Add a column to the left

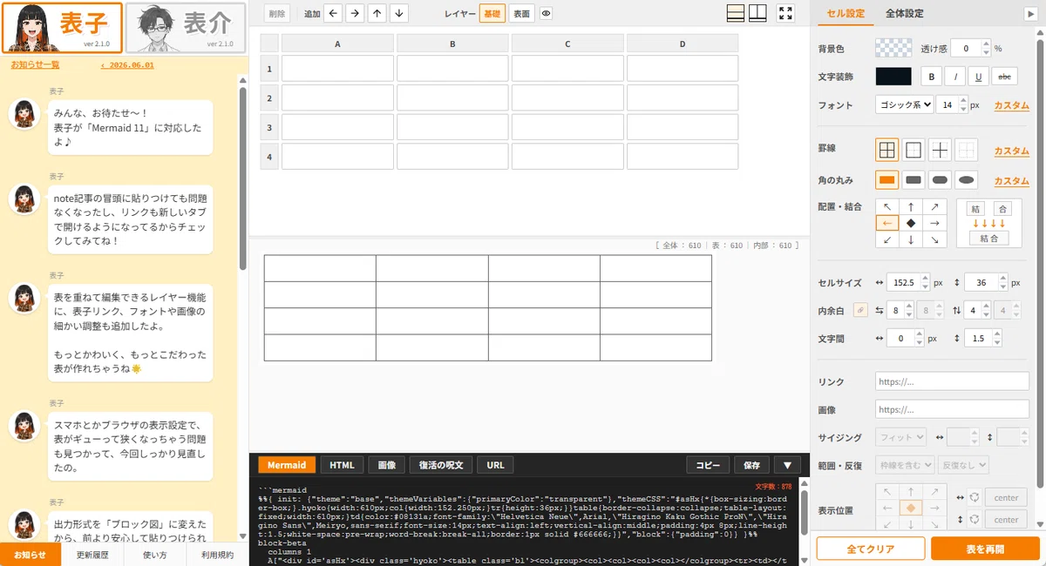point(333,13)
